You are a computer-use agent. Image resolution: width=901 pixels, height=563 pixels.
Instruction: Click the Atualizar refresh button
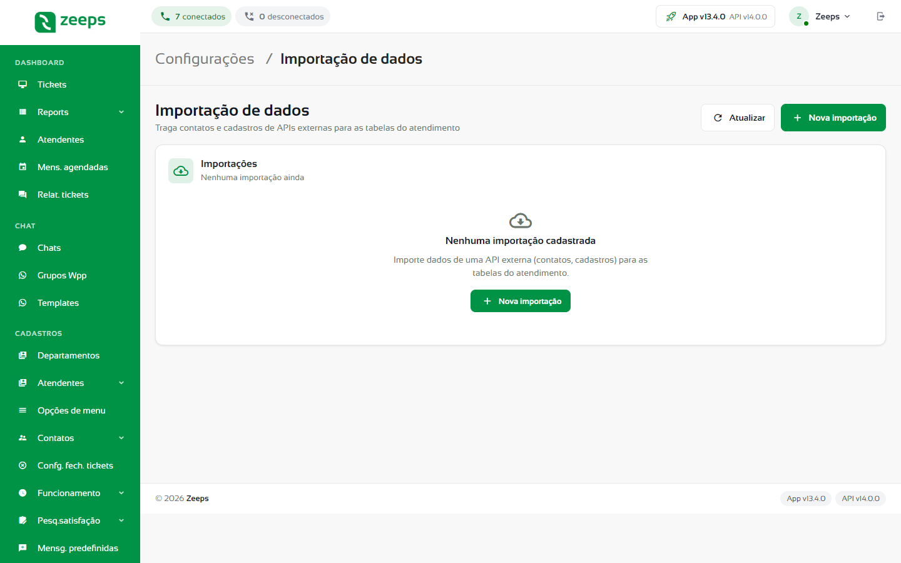738,118
